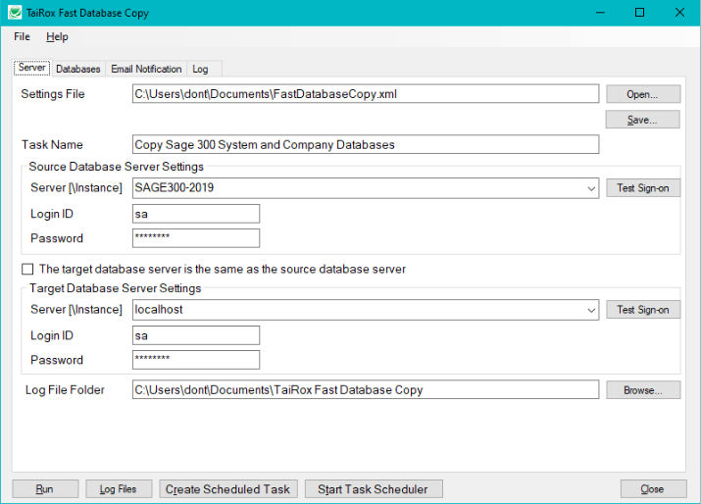
Task: Close window with title bar X
Action: [679, 13]
